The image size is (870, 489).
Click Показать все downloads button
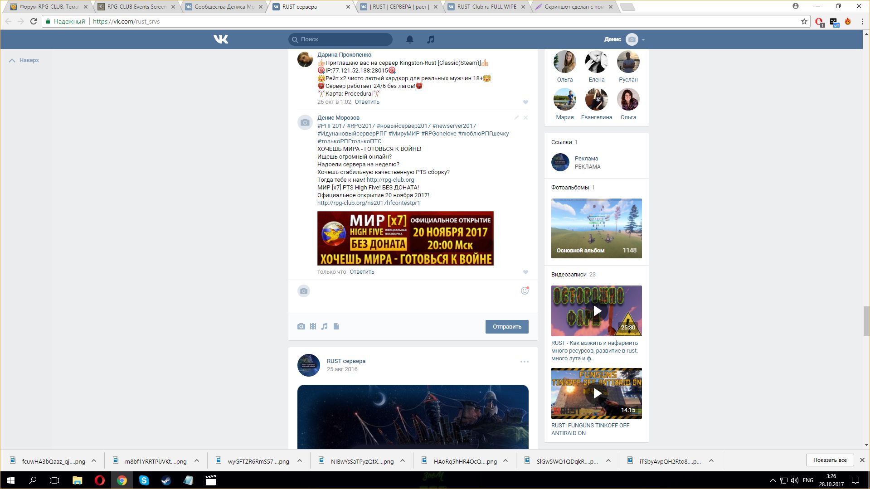coord(830,460)
